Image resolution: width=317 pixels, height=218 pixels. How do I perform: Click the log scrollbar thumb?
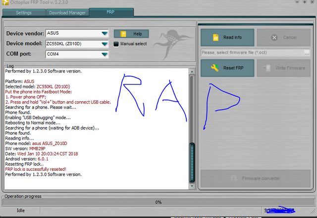(x=192, y=163)
